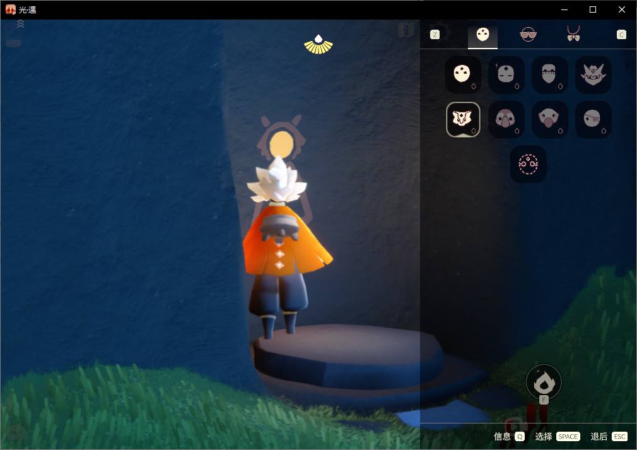This screenshot has height=450, width=637.
Task: Maximize the 光·遇 game window
Action: [593, 9]
